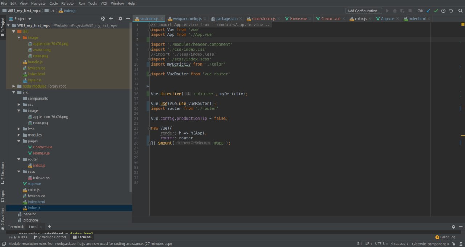
Task: Open the Structure side tool window
Action: pyautogui.click(x=3, y=173)
